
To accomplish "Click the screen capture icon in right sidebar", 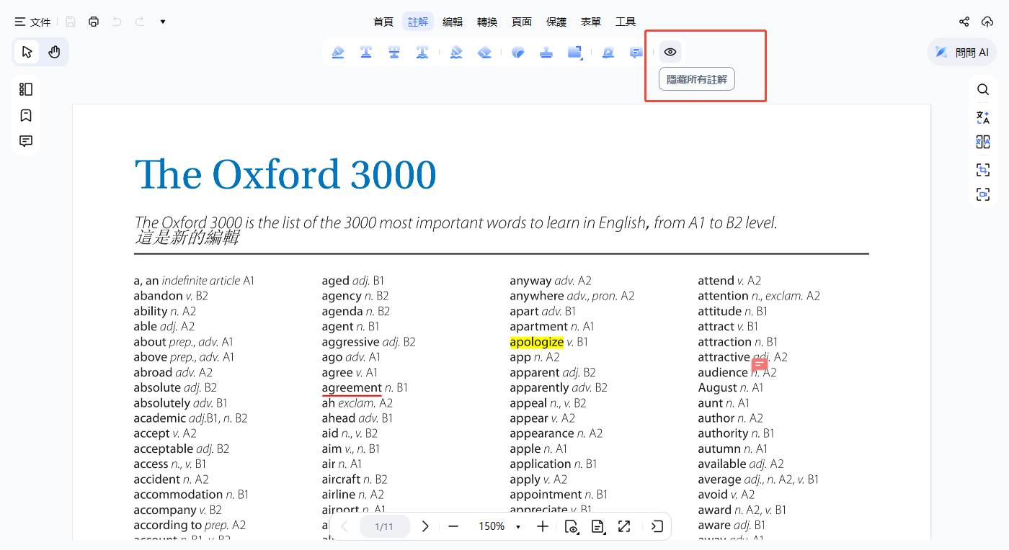I will point(983,194).
